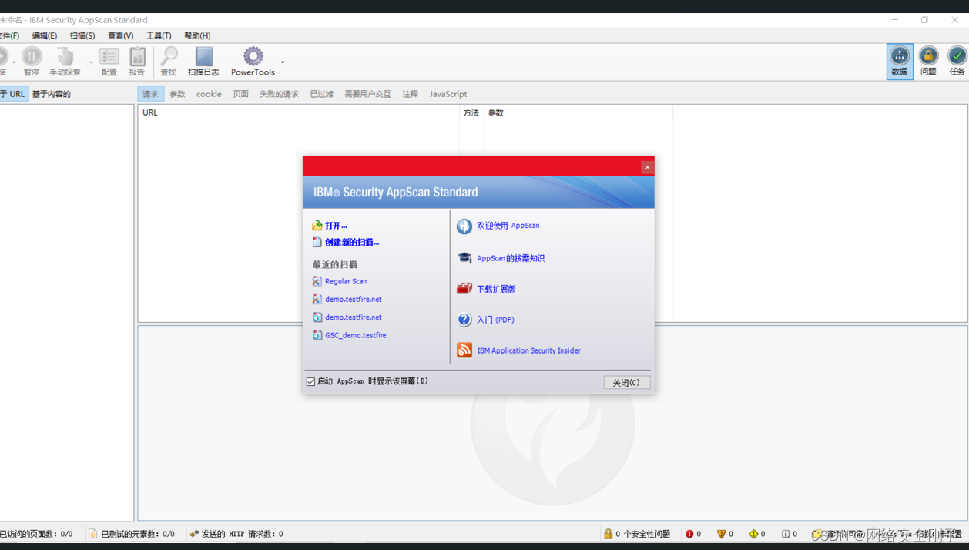Click the 创建新的扫描... link
969x550 pixels.
[352, 242]
